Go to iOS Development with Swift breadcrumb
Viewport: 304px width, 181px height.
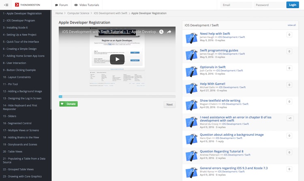pos(111,13)
